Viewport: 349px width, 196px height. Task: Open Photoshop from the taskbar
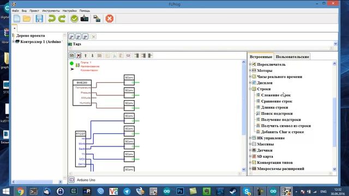pos(180,191)
